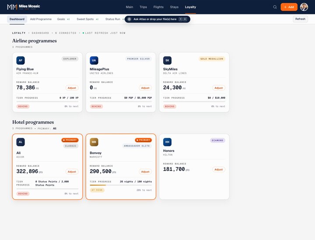Click the 0 XP / 100 XP text
Image resolution: width=315 pixels, height=240 pixels.
tap(69, 98)
